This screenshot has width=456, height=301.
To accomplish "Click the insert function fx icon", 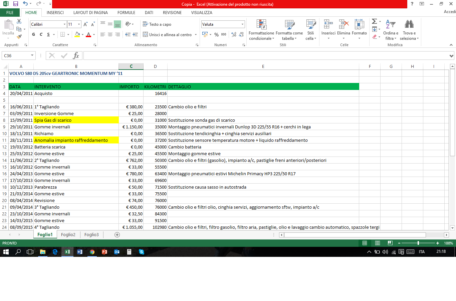I will tap(76, 56).
